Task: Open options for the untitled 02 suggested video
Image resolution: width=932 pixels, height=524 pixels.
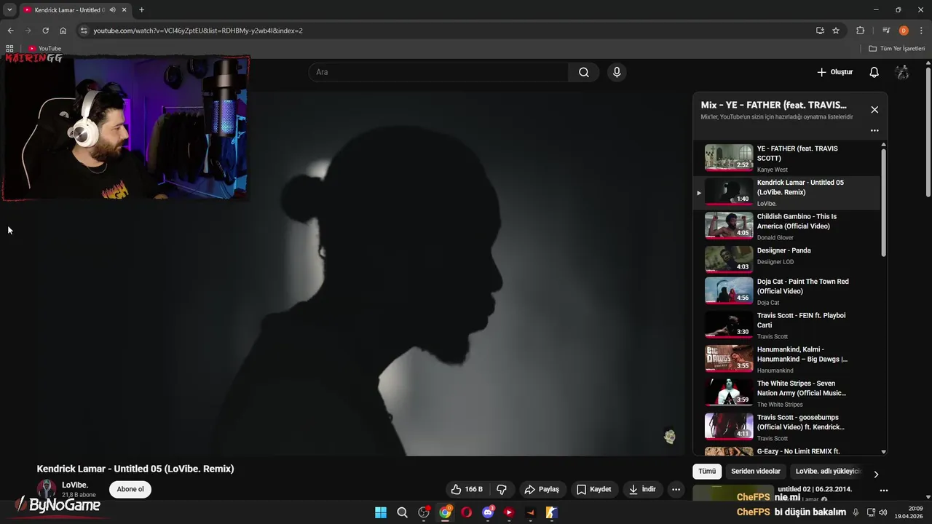Action: 884,491
